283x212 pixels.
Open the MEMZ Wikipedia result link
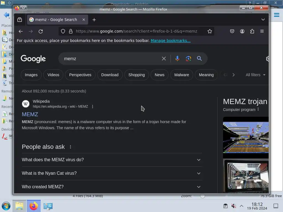click(30, 114)
